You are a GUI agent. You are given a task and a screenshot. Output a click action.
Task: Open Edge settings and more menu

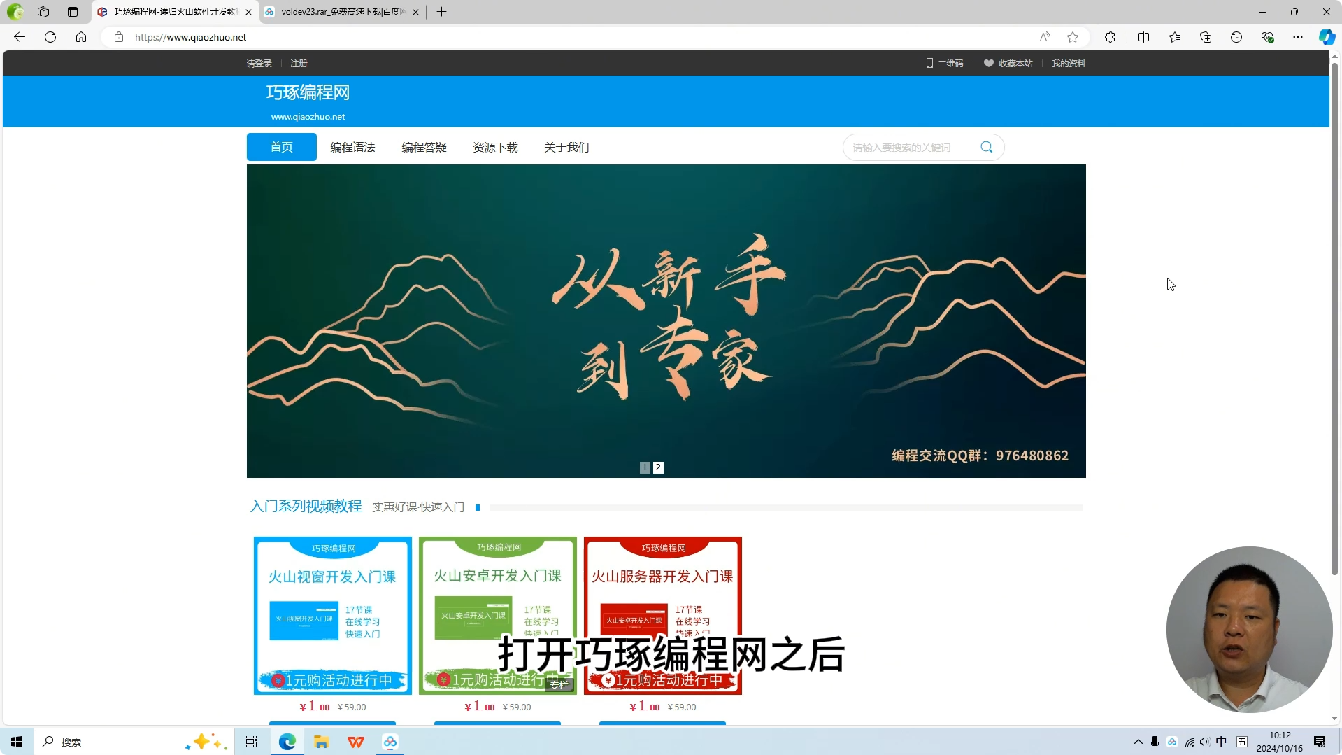(x=1298, y=37)
